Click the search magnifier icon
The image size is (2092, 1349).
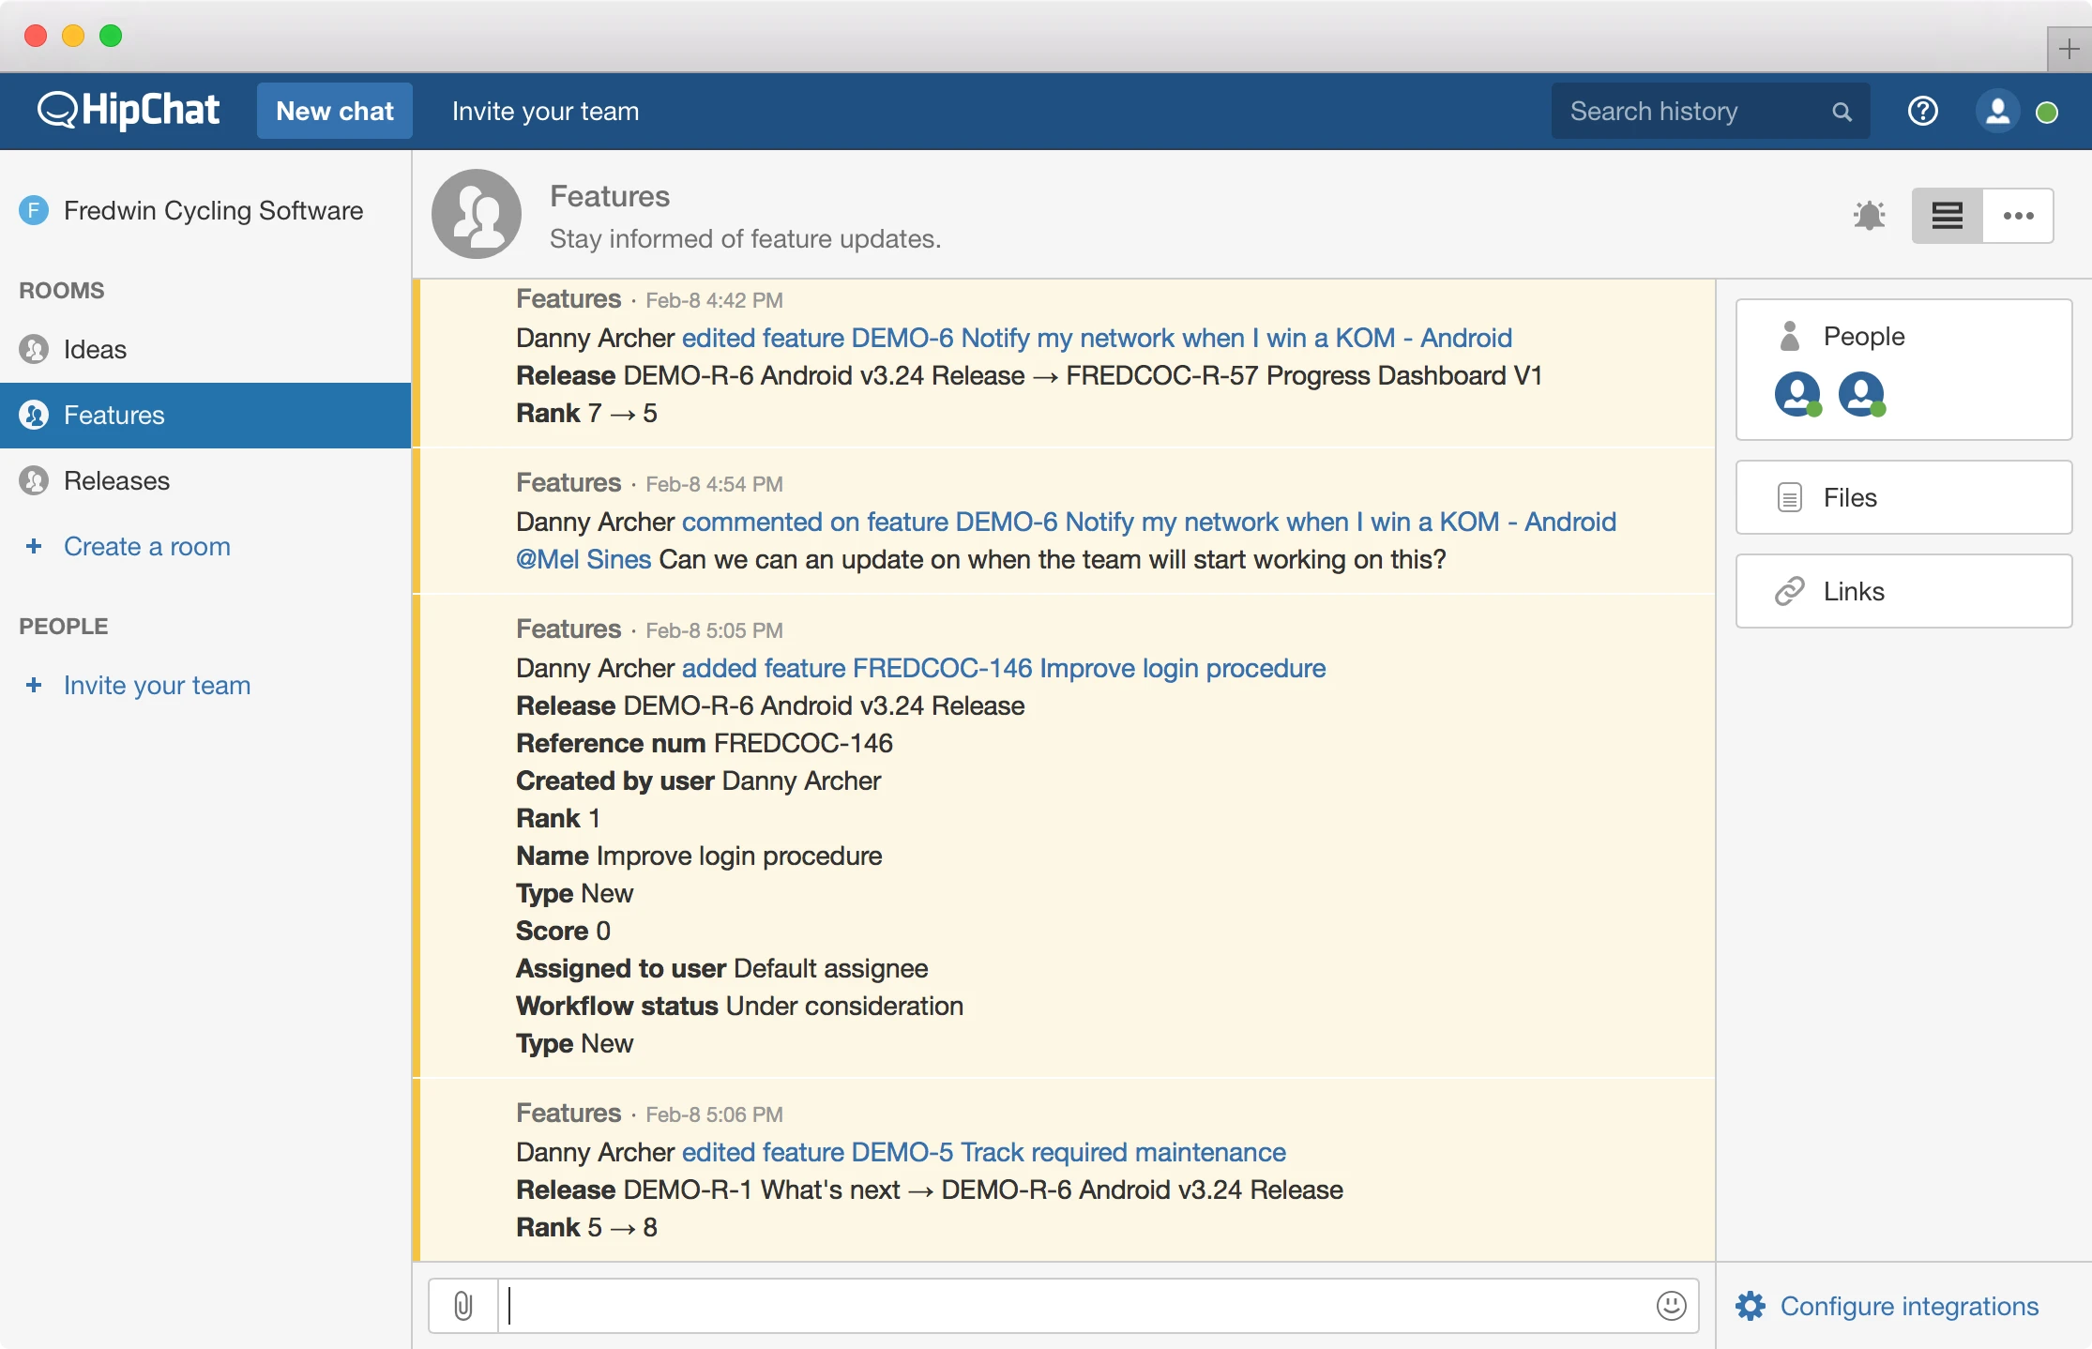click(1842, 113)
